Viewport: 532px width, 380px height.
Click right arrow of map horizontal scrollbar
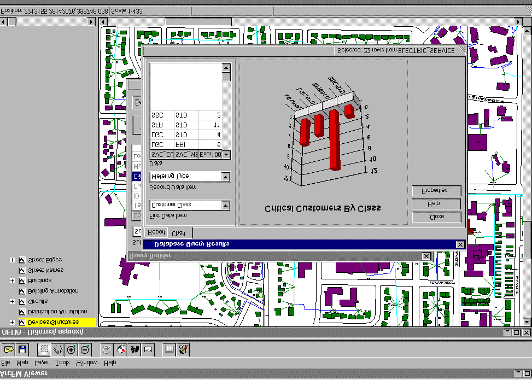[518, 22]
